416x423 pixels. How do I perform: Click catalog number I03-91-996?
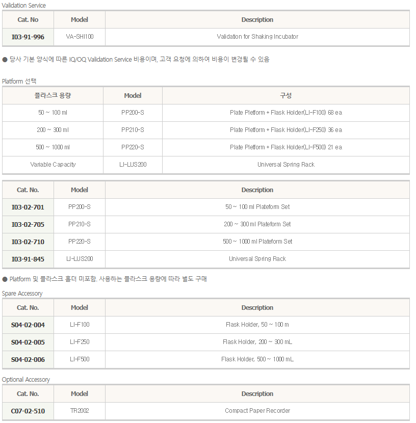point(28,37)
